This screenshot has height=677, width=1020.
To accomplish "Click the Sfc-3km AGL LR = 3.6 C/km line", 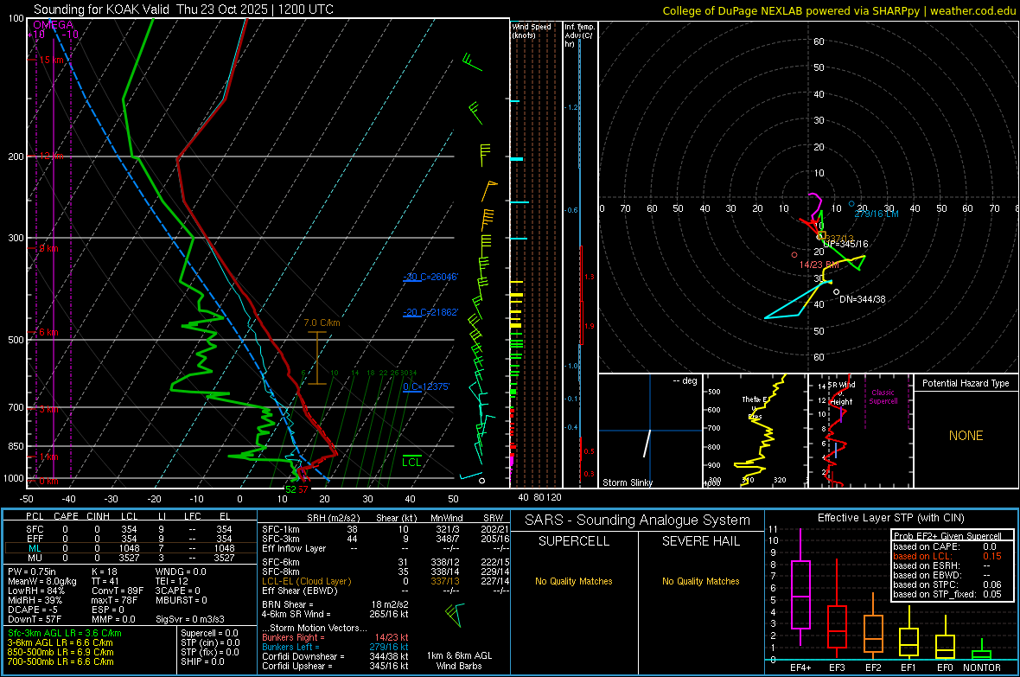I will pos(65,633).
